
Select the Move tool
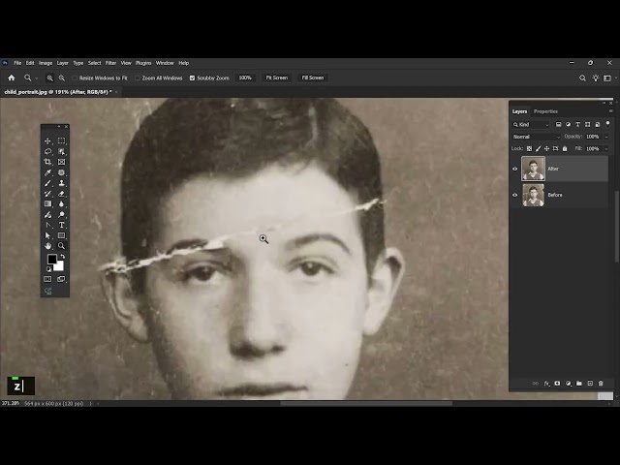47,141
